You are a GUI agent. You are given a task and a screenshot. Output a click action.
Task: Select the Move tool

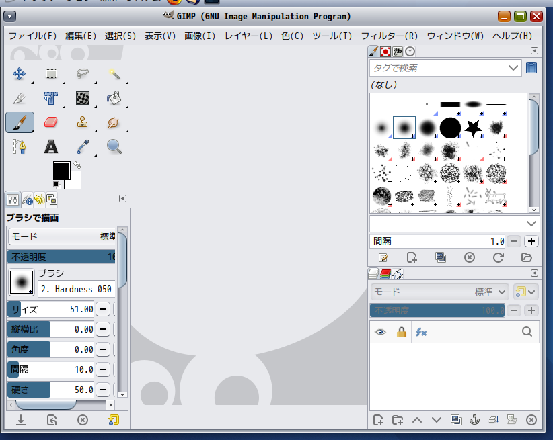click(20, 74)
